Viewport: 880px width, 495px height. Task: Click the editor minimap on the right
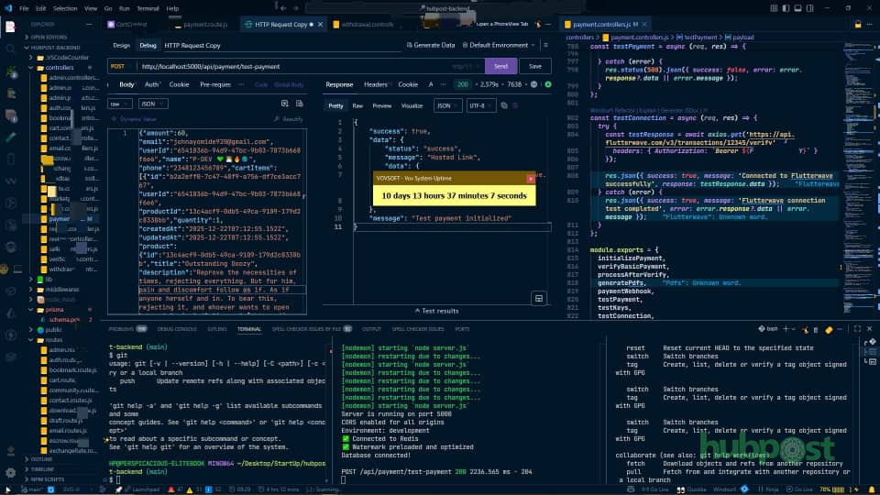(x=857, y=180)
